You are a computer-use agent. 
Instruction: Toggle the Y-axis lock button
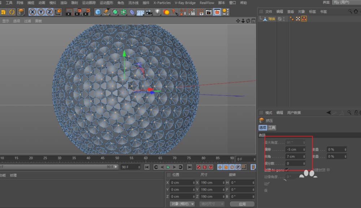tap(41, 12)
